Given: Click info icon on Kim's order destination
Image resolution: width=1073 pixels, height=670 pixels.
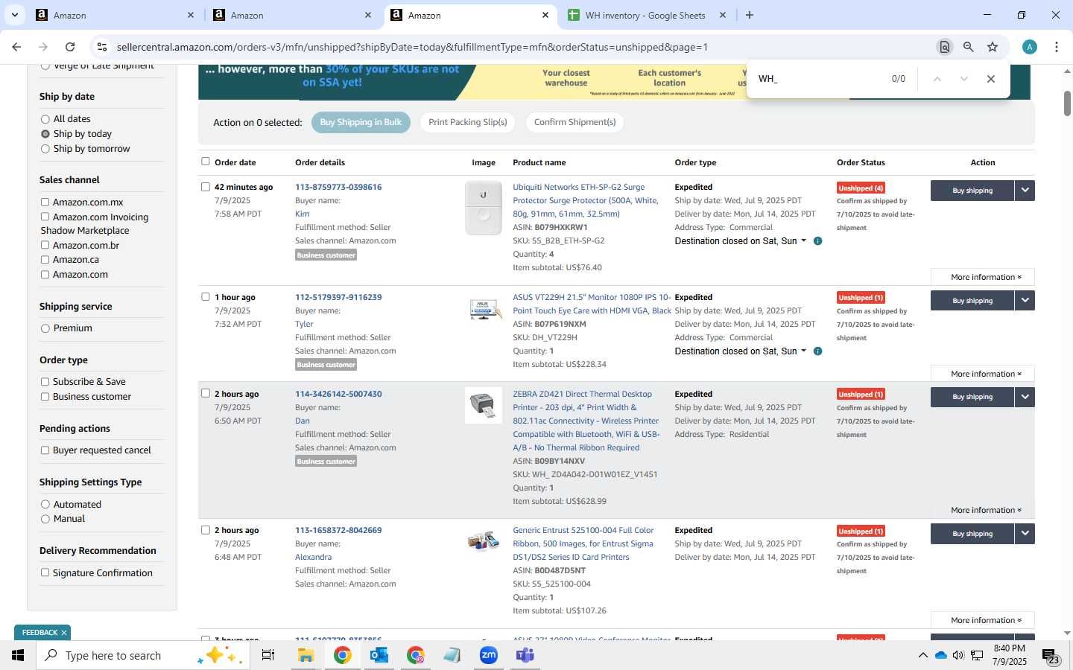Looking at the screenshot, I should (817, 241).
